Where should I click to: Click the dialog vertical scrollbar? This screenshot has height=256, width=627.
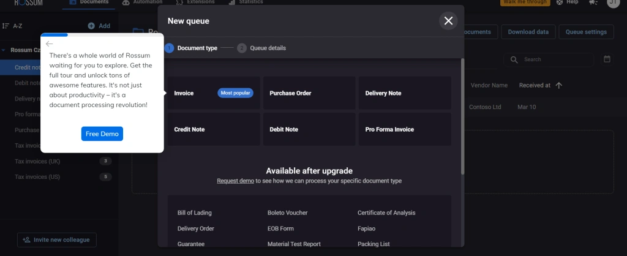[463, 116]
